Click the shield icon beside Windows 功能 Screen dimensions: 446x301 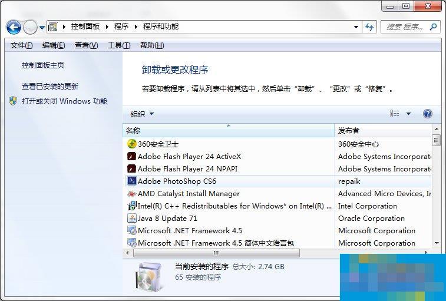13,101
